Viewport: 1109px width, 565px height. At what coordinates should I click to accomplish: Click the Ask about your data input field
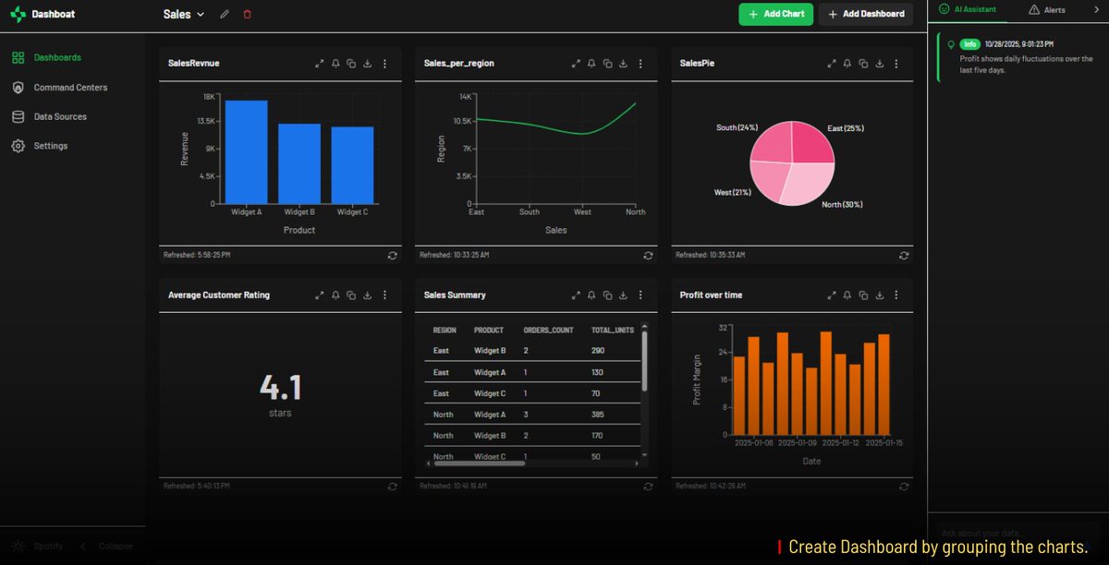[1017, 533]
